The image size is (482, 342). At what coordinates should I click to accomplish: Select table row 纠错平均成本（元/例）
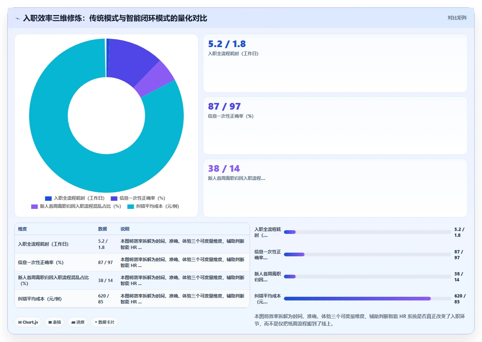[x=132, y=299]
